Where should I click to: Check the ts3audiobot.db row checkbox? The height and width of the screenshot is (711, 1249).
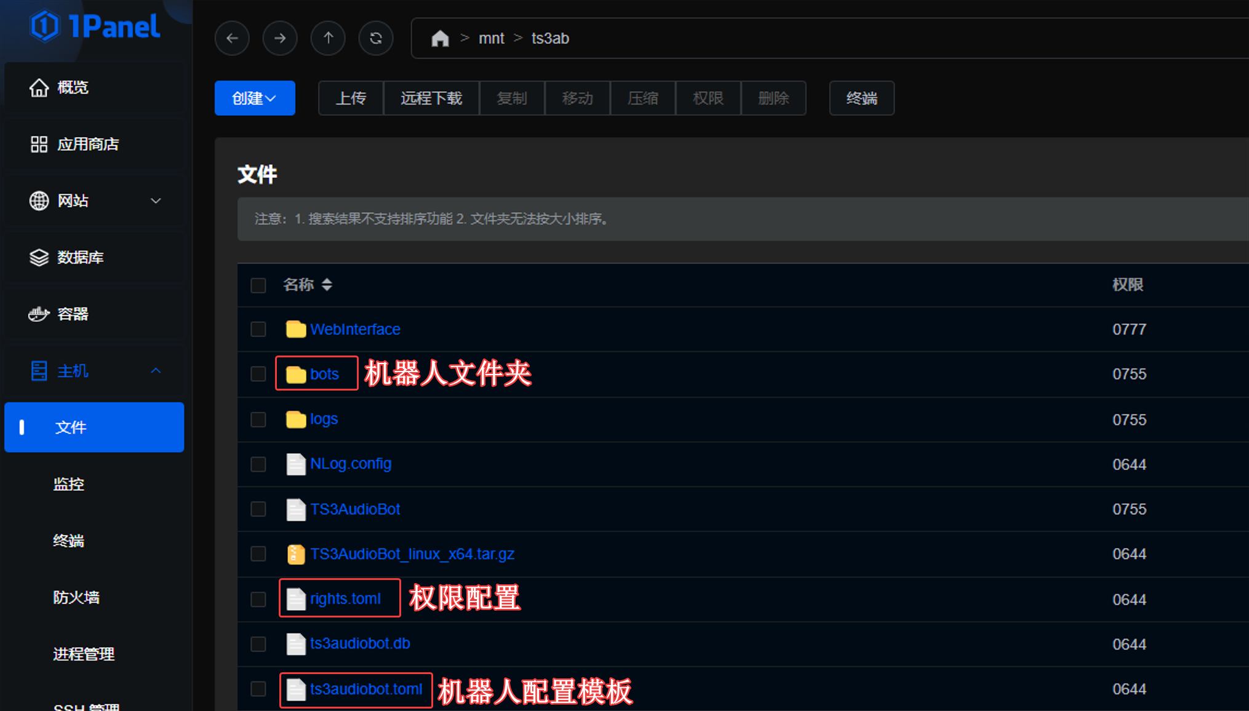(x=258, y=644)
